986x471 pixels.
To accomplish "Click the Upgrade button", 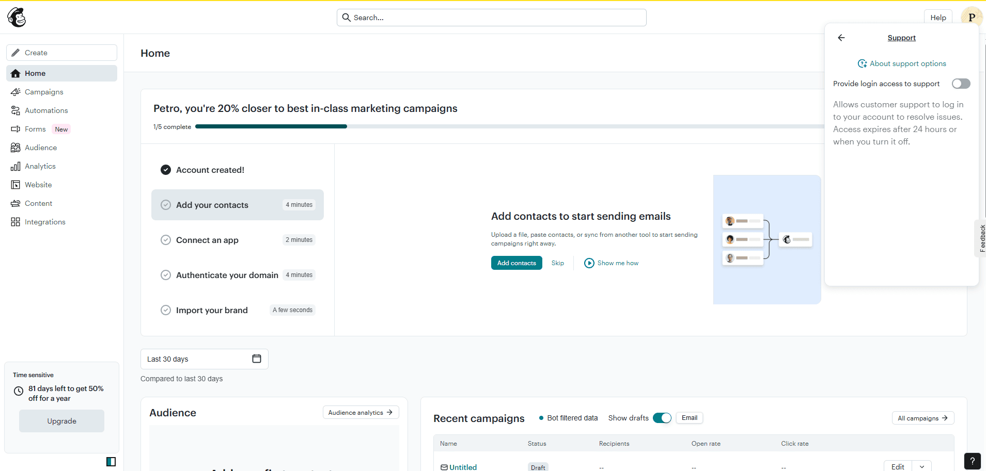I will (x=62, y=421).
